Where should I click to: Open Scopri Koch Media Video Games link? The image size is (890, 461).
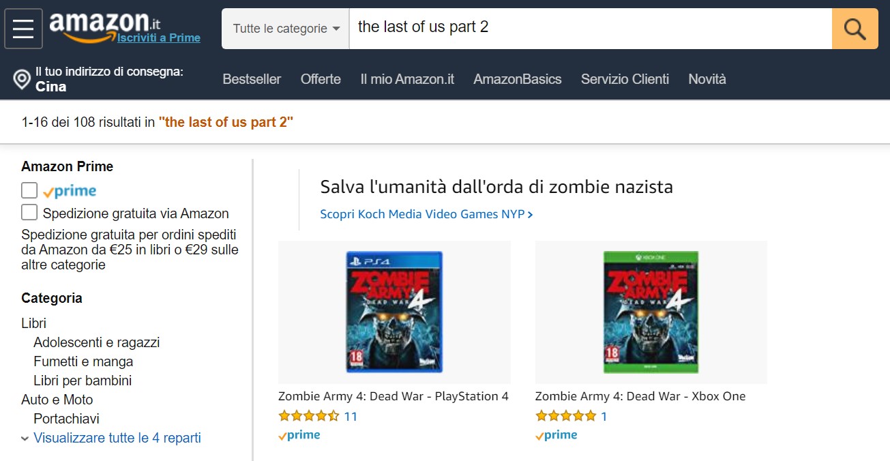tap(426, 214)
